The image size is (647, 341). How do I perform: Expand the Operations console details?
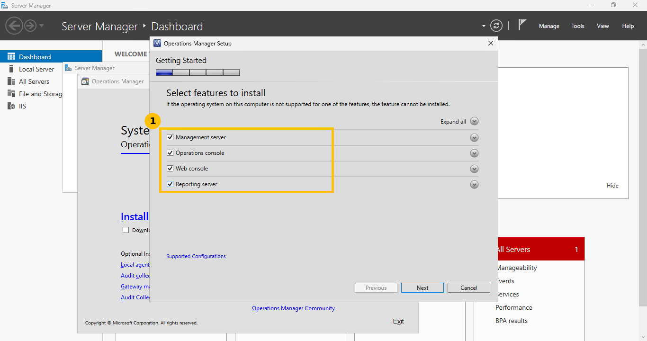[x=475, y=153]
